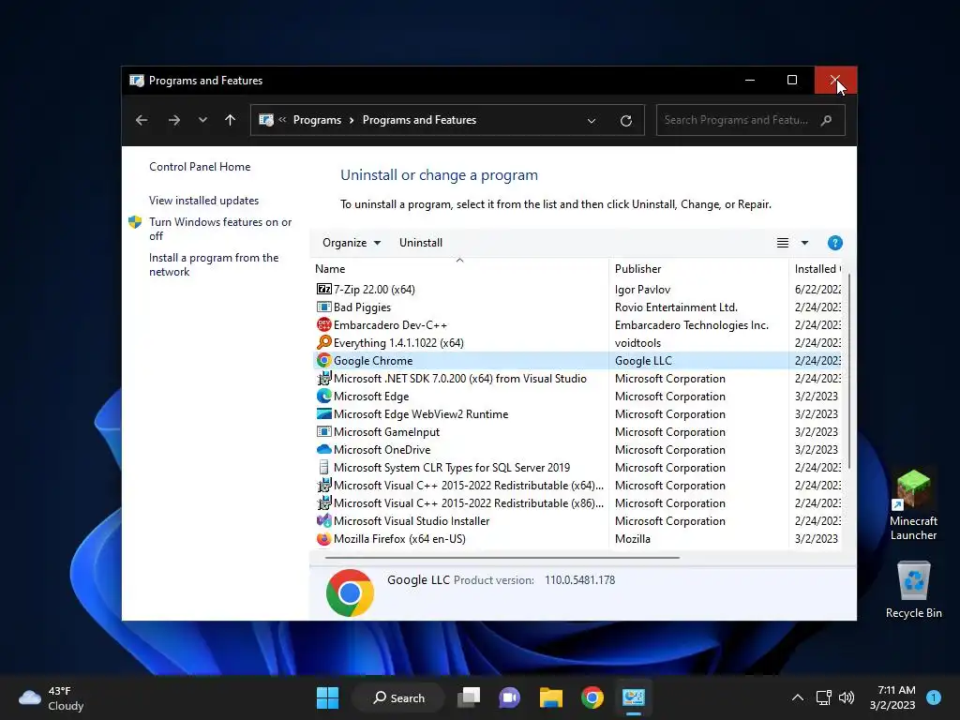
Task: Open the Chat app from taskbar
Action: tap(509, 697)
